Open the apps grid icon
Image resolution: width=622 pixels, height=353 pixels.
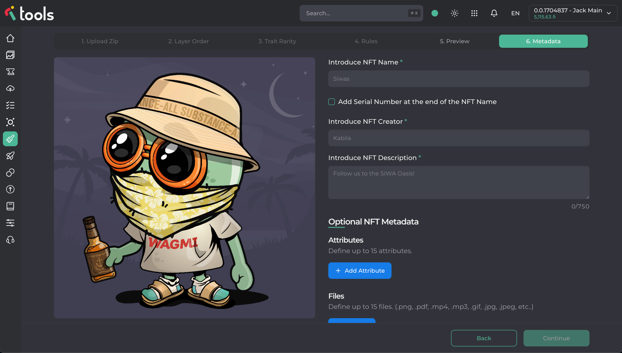pos(474,13)
